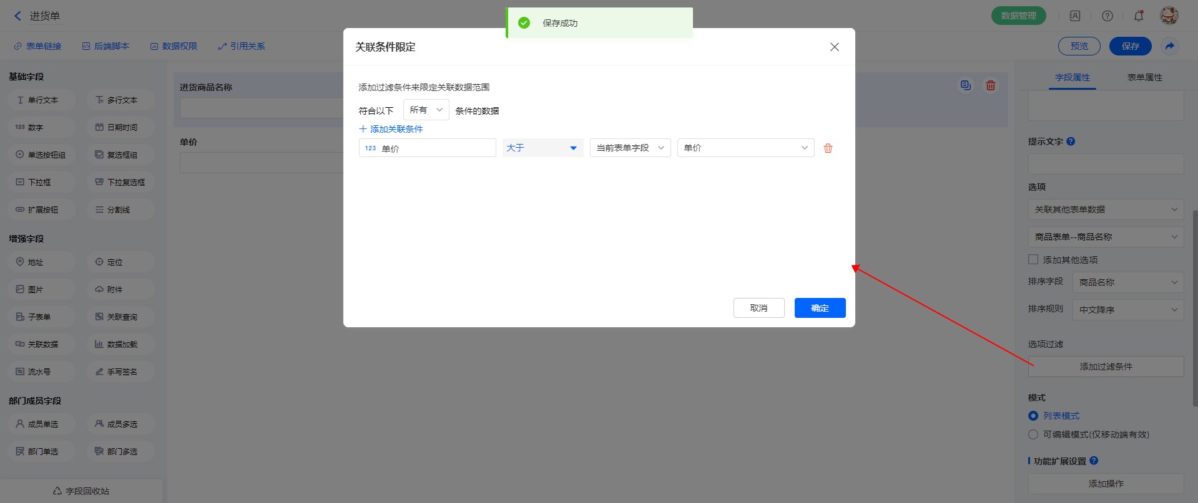
Task: Enable the 添加其他选项 checkbox
Action: pyautogui.click(x=1033, y=259)
